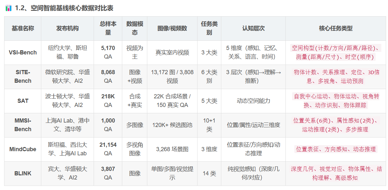Click the 3 大类 task category cell
Screen dimensions: 388x190
[209, 53]
